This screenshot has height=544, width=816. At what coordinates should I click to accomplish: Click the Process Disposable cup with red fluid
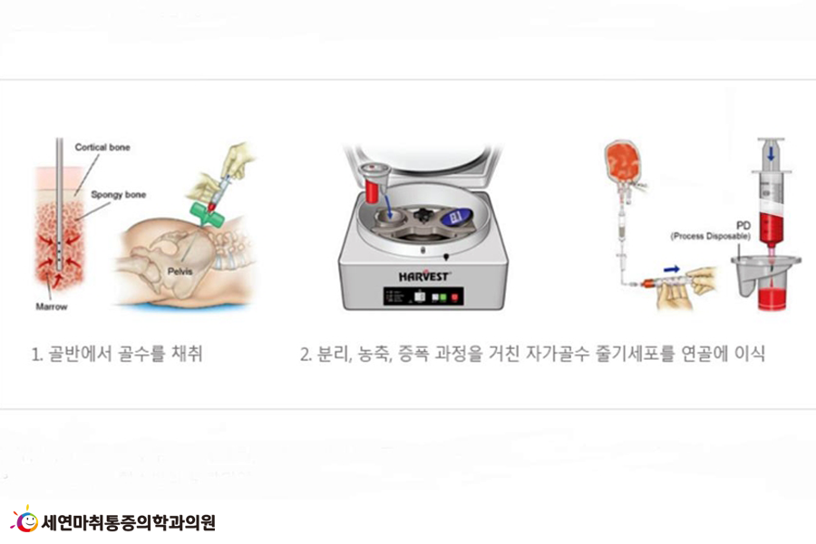[x=765, y=281]
